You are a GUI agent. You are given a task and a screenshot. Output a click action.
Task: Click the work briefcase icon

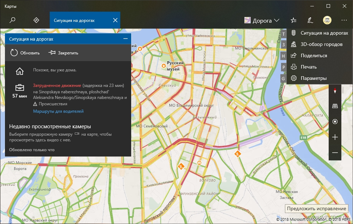click(x=20, y=88)
